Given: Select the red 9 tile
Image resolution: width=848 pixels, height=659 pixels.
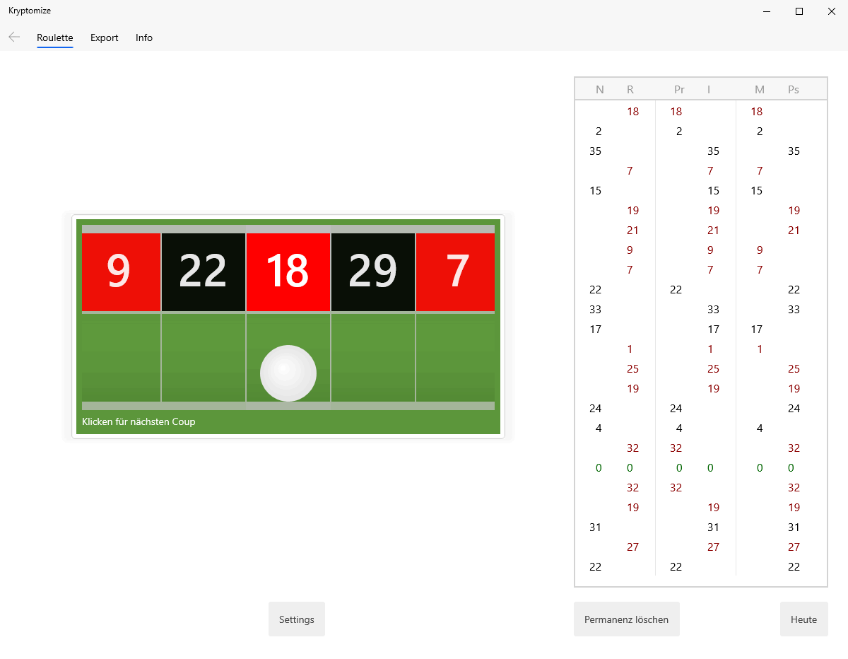Looking at the screenshot, I should click(121, 272).
